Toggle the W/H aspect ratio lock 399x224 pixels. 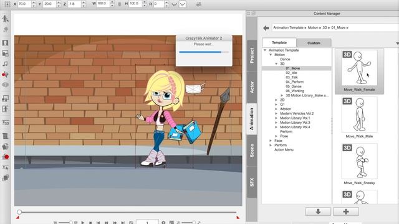[119, 4]
